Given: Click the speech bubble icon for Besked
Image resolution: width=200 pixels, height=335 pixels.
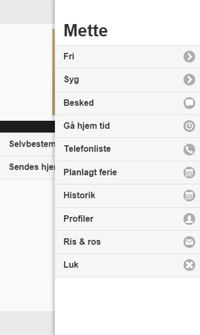Looking at the screenshot, I should tap(189, 103).
